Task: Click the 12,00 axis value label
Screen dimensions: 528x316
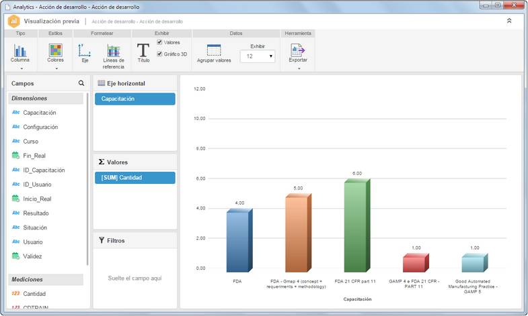Action: point(199,89)
